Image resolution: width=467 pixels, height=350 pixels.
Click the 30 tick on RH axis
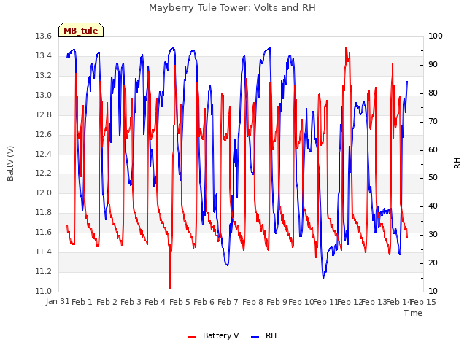point(433,235)
